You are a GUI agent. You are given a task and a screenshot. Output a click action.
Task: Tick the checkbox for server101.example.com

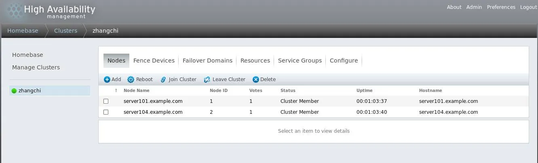[x=106, y=101]
